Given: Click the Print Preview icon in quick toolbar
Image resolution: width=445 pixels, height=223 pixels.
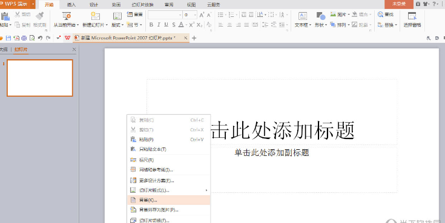Looking at the screenshot, I should (x=32, y=38).
